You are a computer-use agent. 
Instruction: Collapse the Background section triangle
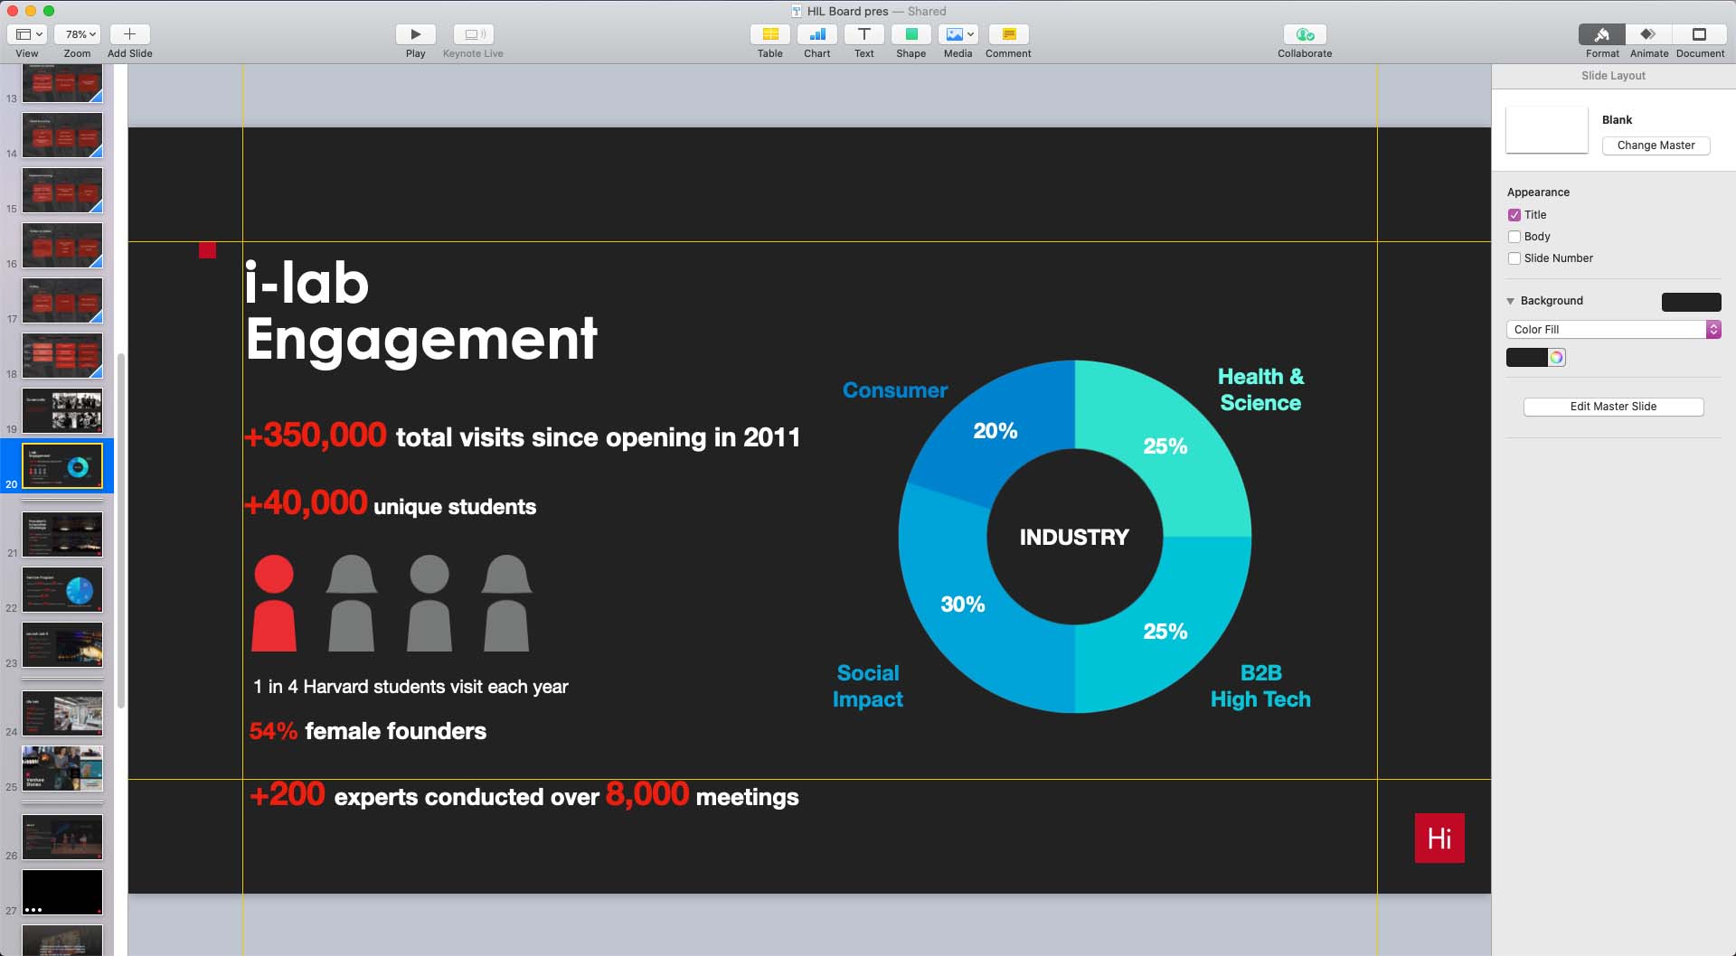1511,301
